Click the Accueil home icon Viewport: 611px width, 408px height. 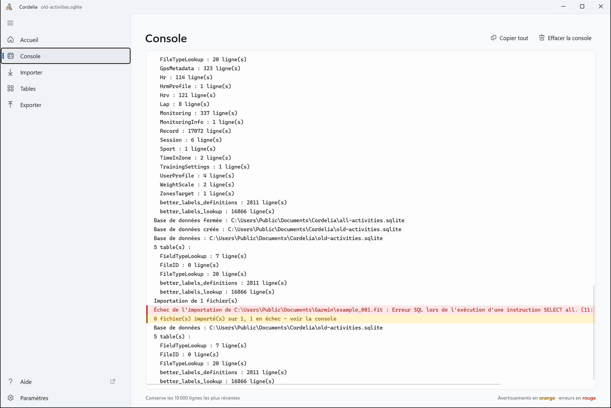(11, 39)
